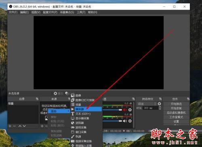
Task: Add a source with sources plus icon
Action: tap(42, 126)
